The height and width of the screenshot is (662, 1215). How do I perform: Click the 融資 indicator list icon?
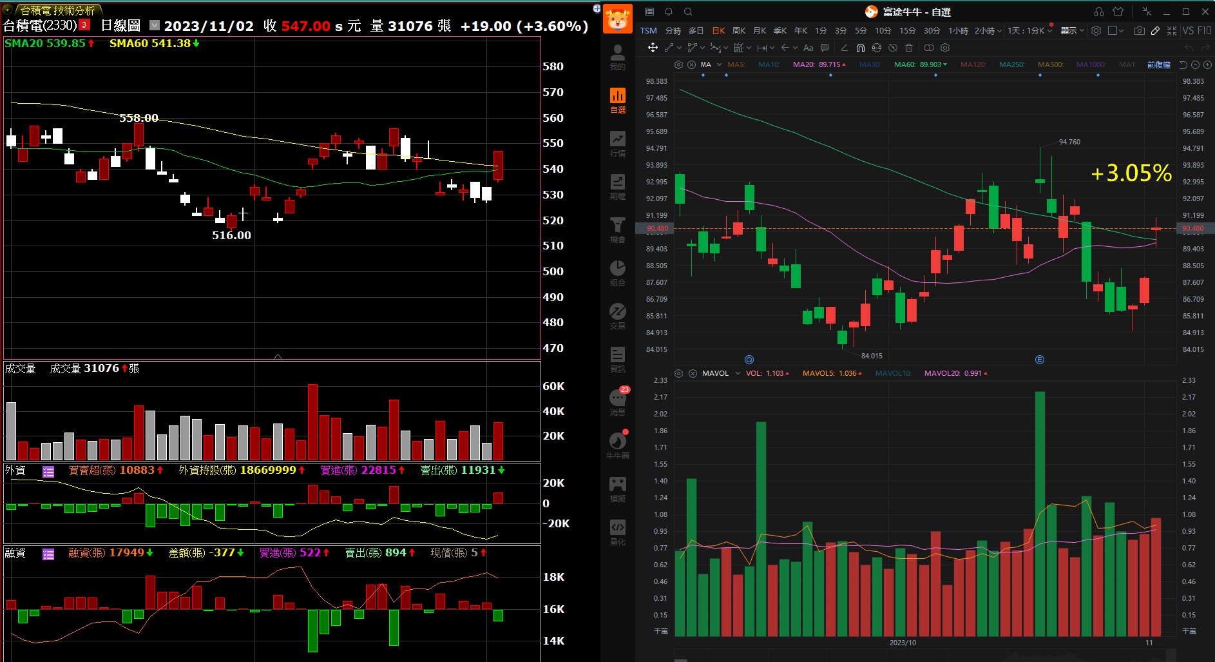48,554
